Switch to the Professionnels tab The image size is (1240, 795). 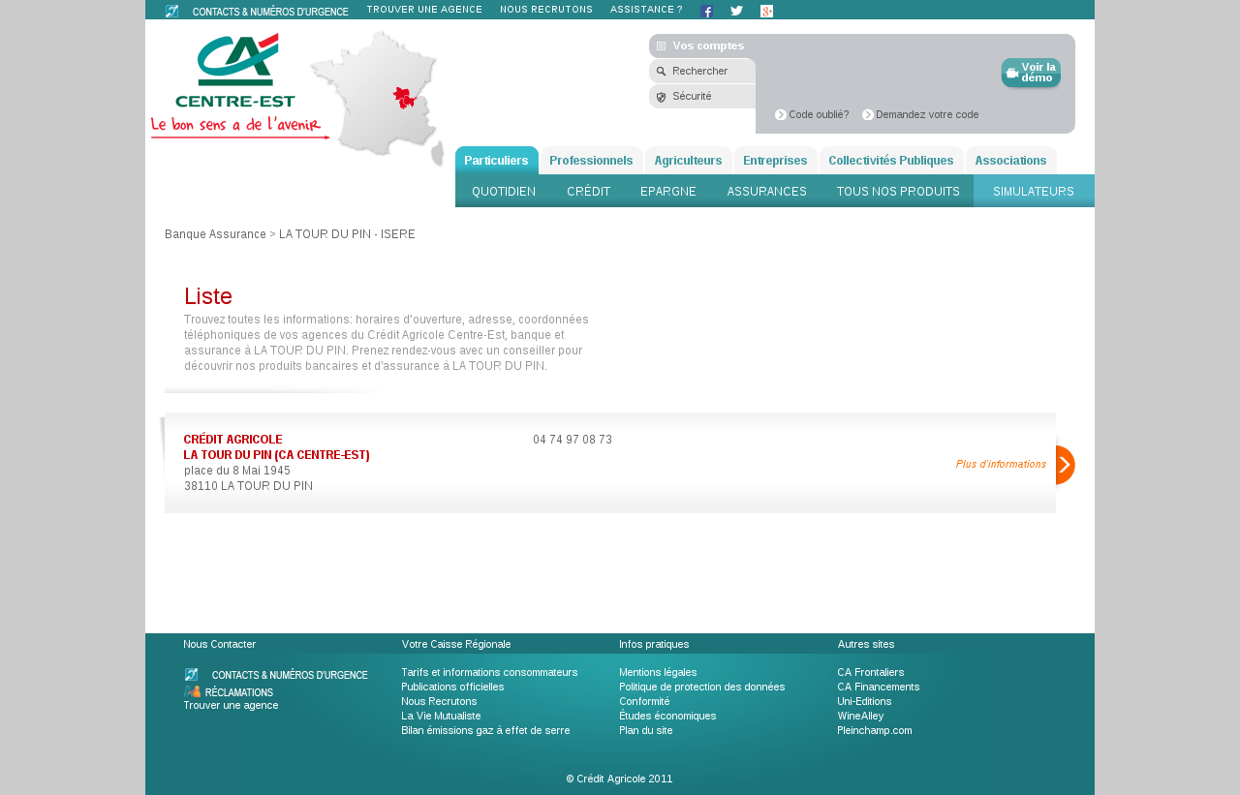(591, 161)
